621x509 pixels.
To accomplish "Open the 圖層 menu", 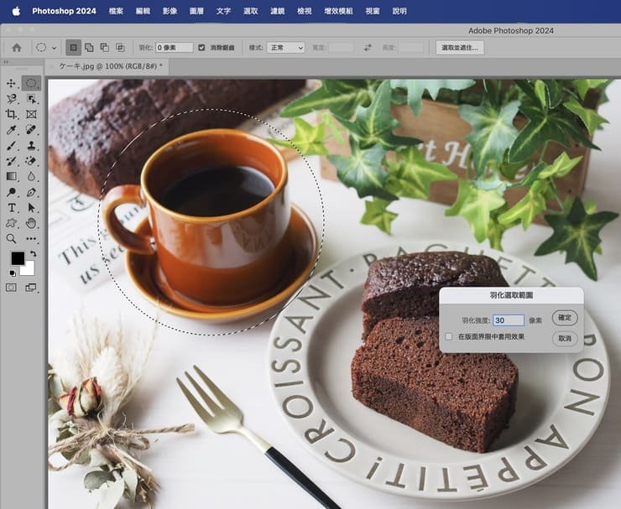I will pos(197,11).
